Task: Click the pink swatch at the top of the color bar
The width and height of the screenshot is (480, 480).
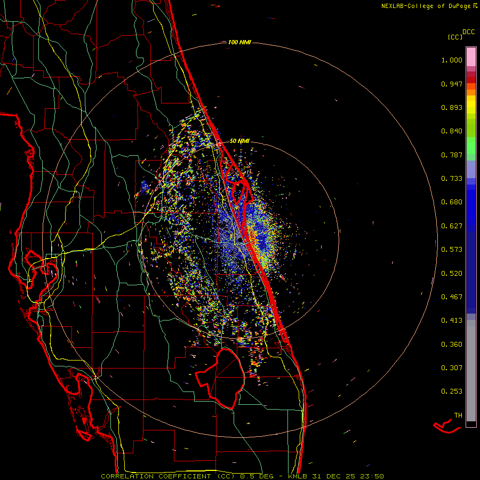Action: click(x=471, y=57)
